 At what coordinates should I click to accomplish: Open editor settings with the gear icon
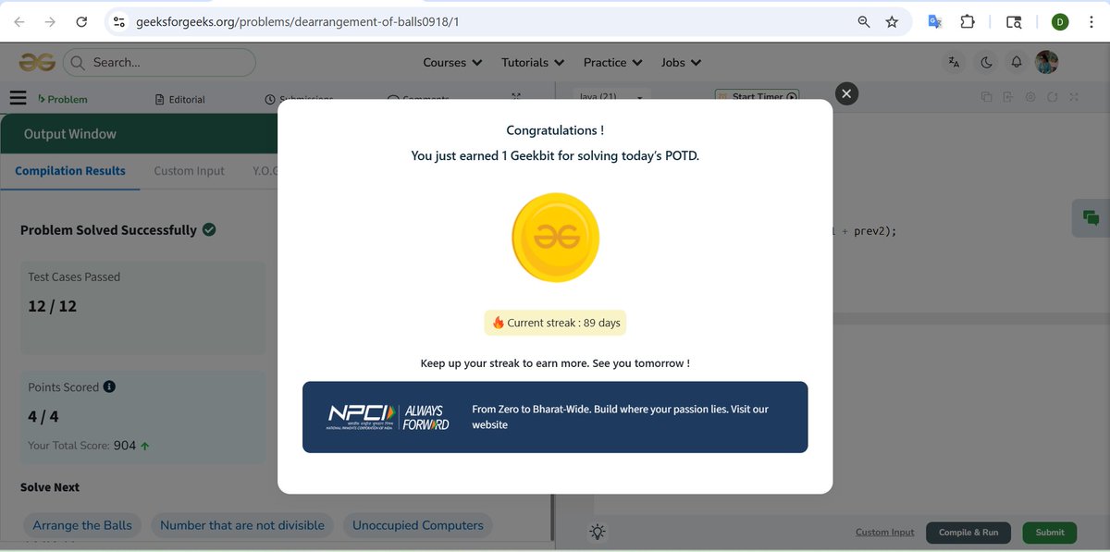tap(1030, 96)
